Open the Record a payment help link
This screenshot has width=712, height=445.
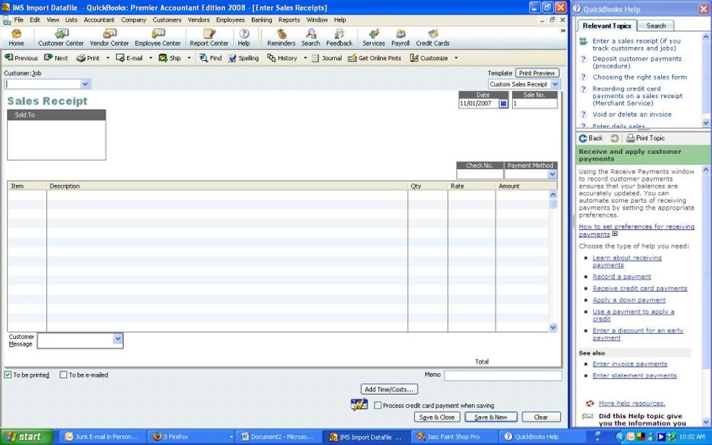pyautogui.click(x=622, y=277)
